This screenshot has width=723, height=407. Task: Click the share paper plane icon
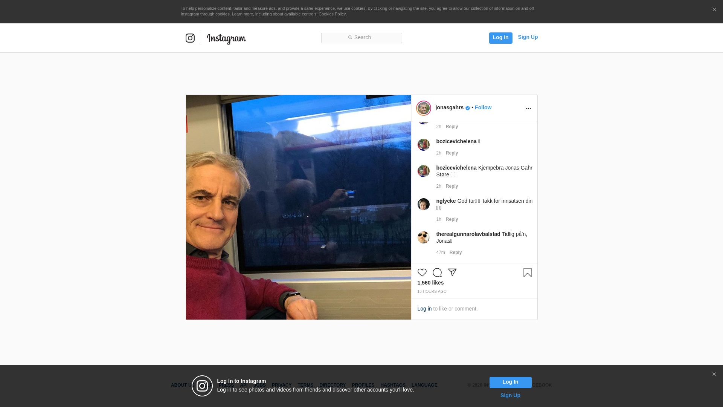[452, 272]
